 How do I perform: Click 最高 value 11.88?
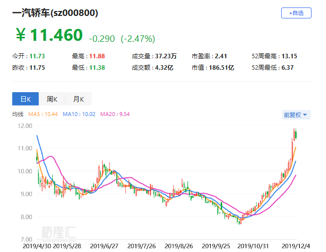(x=97, y=56)
